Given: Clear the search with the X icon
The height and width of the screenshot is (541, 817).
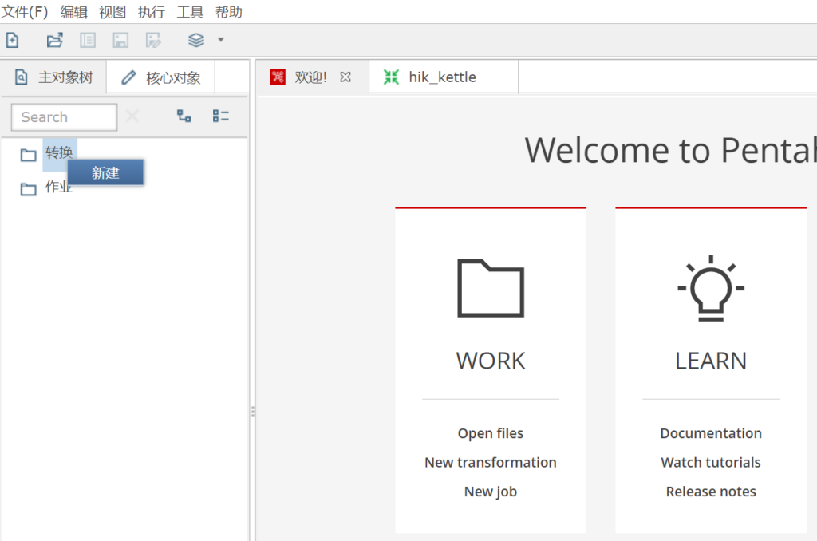Looking at the screenshot, I should click(132, 116).
